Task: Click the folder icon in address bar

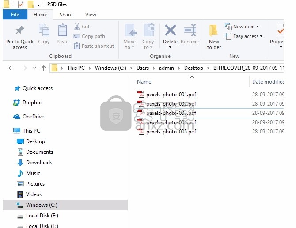Action: [x=54, y=68]
